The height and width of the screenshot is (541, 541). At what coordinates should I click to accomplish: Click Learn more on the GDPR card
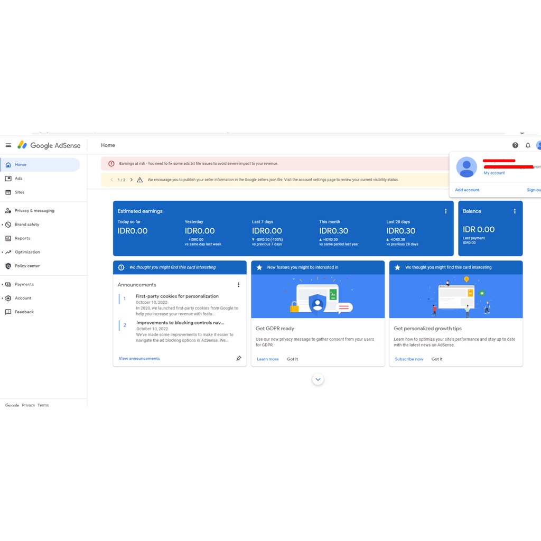[267, 359]
